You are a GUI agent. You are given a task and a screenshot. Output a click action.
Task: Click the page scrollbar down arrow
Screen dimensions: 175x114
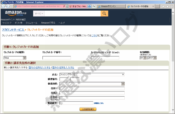coord(173,110)
